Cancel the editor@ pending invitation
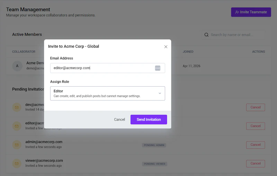Viewport: 277px width, 176px height. (256, 126)
